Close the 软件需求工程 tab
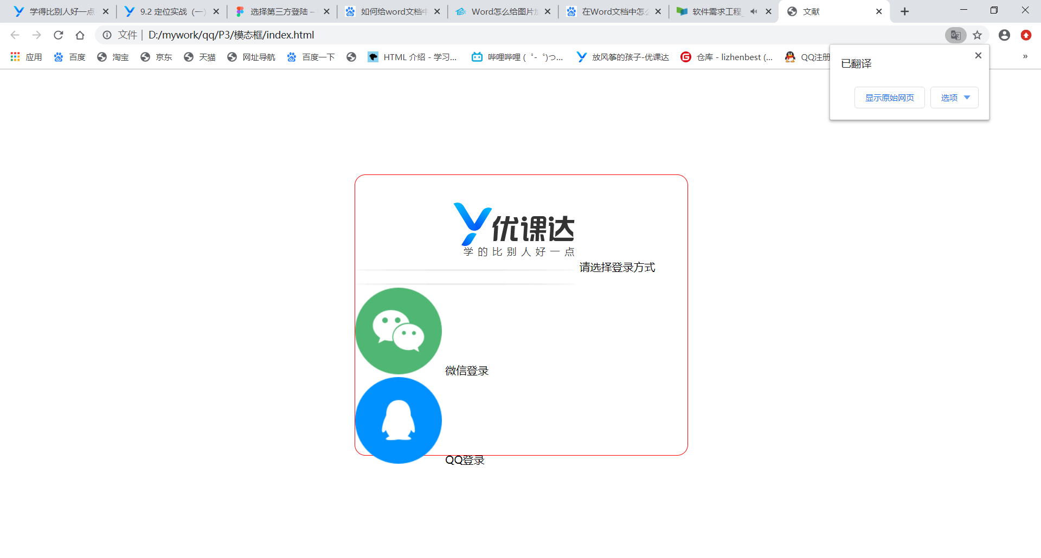1041x558 pixels. pos(769,11)
